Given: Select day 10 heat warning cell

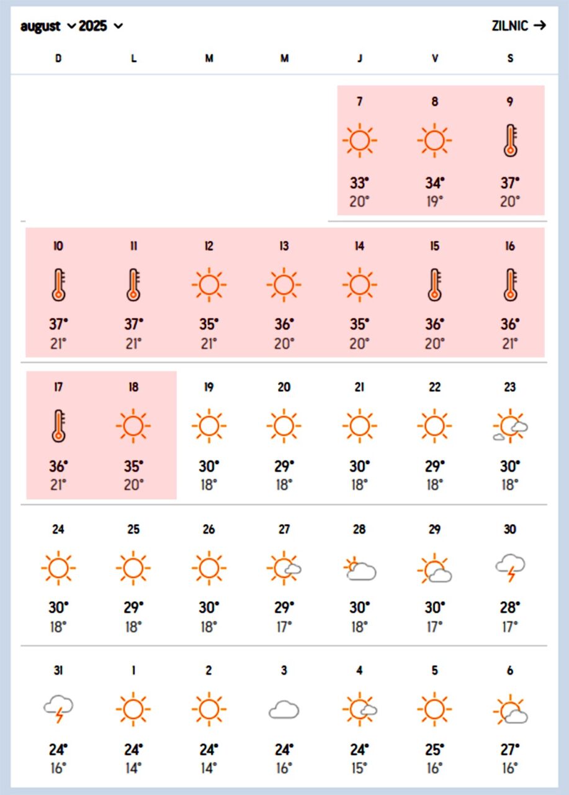Looking at the screenshot, I should (58, 292).
